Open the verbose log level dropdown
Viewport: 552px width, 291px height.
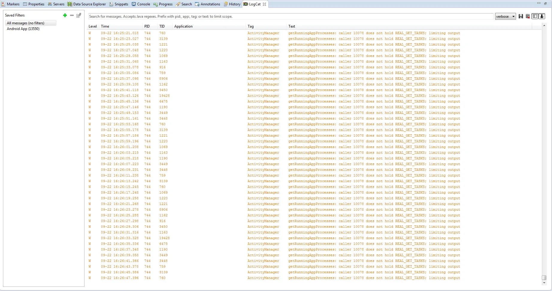click(506, 16)
